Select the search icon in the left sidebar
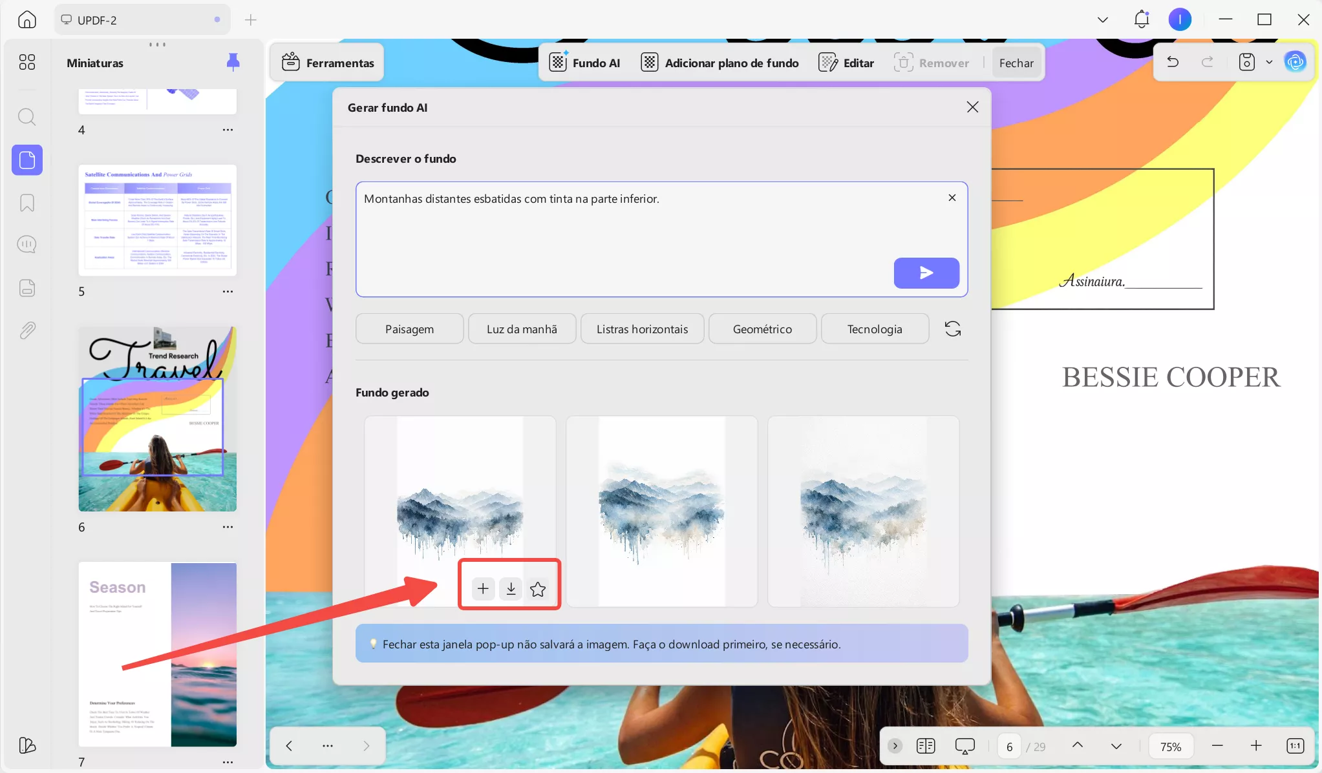Viewport: 1322px width, 773px height. coord(27,117)
